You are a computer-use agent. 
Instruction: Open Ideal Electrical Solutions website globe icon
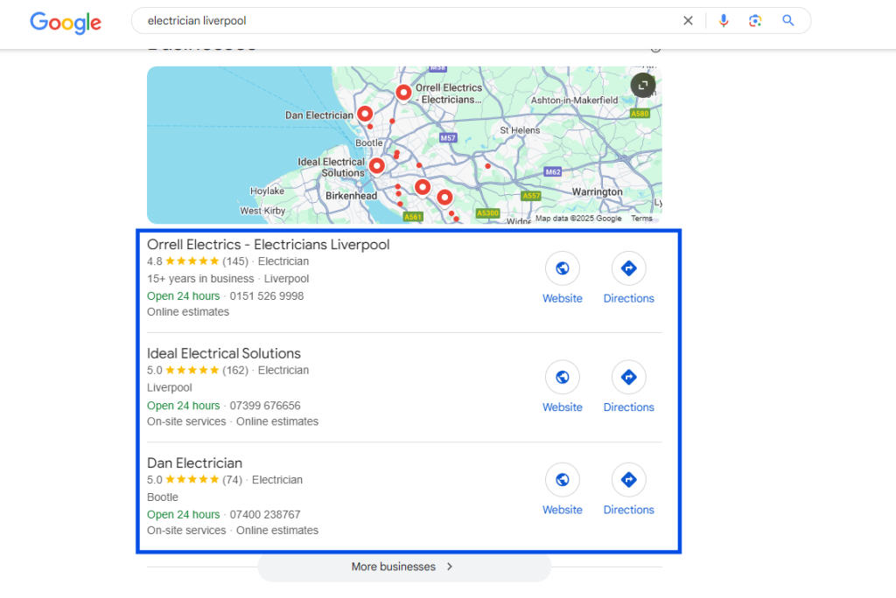(x=563, y=377)
